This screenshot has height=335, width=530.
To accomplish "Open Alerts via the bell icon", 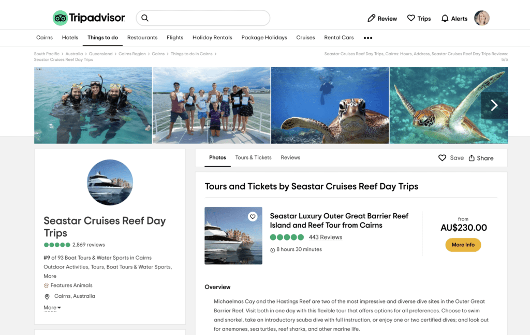I will [445, 18].
